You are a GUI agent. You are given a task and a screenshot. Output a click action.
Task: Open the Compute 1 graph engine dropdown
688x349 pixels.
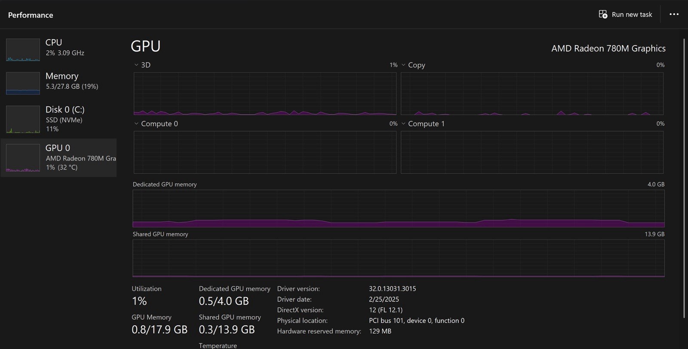(403, 124)
